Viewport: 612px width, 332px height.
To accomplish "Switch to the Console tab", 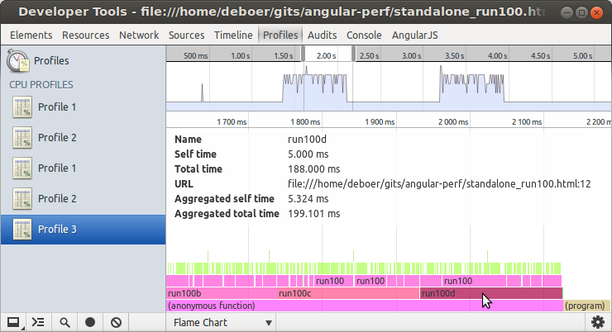I will click(364, 35).
